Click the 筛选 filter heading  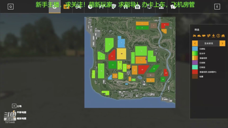(197, 30)
